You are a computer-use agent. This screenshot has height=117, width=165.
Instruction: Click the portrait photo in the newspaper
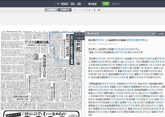[36, 57]
